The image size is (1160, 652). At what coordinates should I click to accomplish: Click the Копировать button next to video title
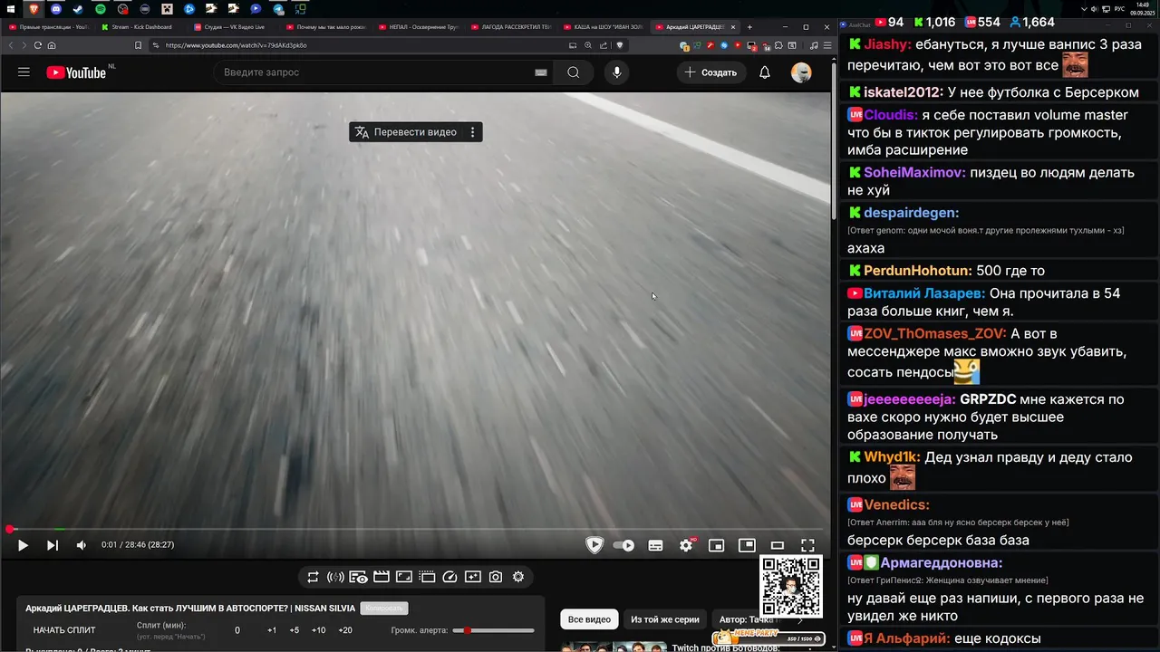click(383, 609)
